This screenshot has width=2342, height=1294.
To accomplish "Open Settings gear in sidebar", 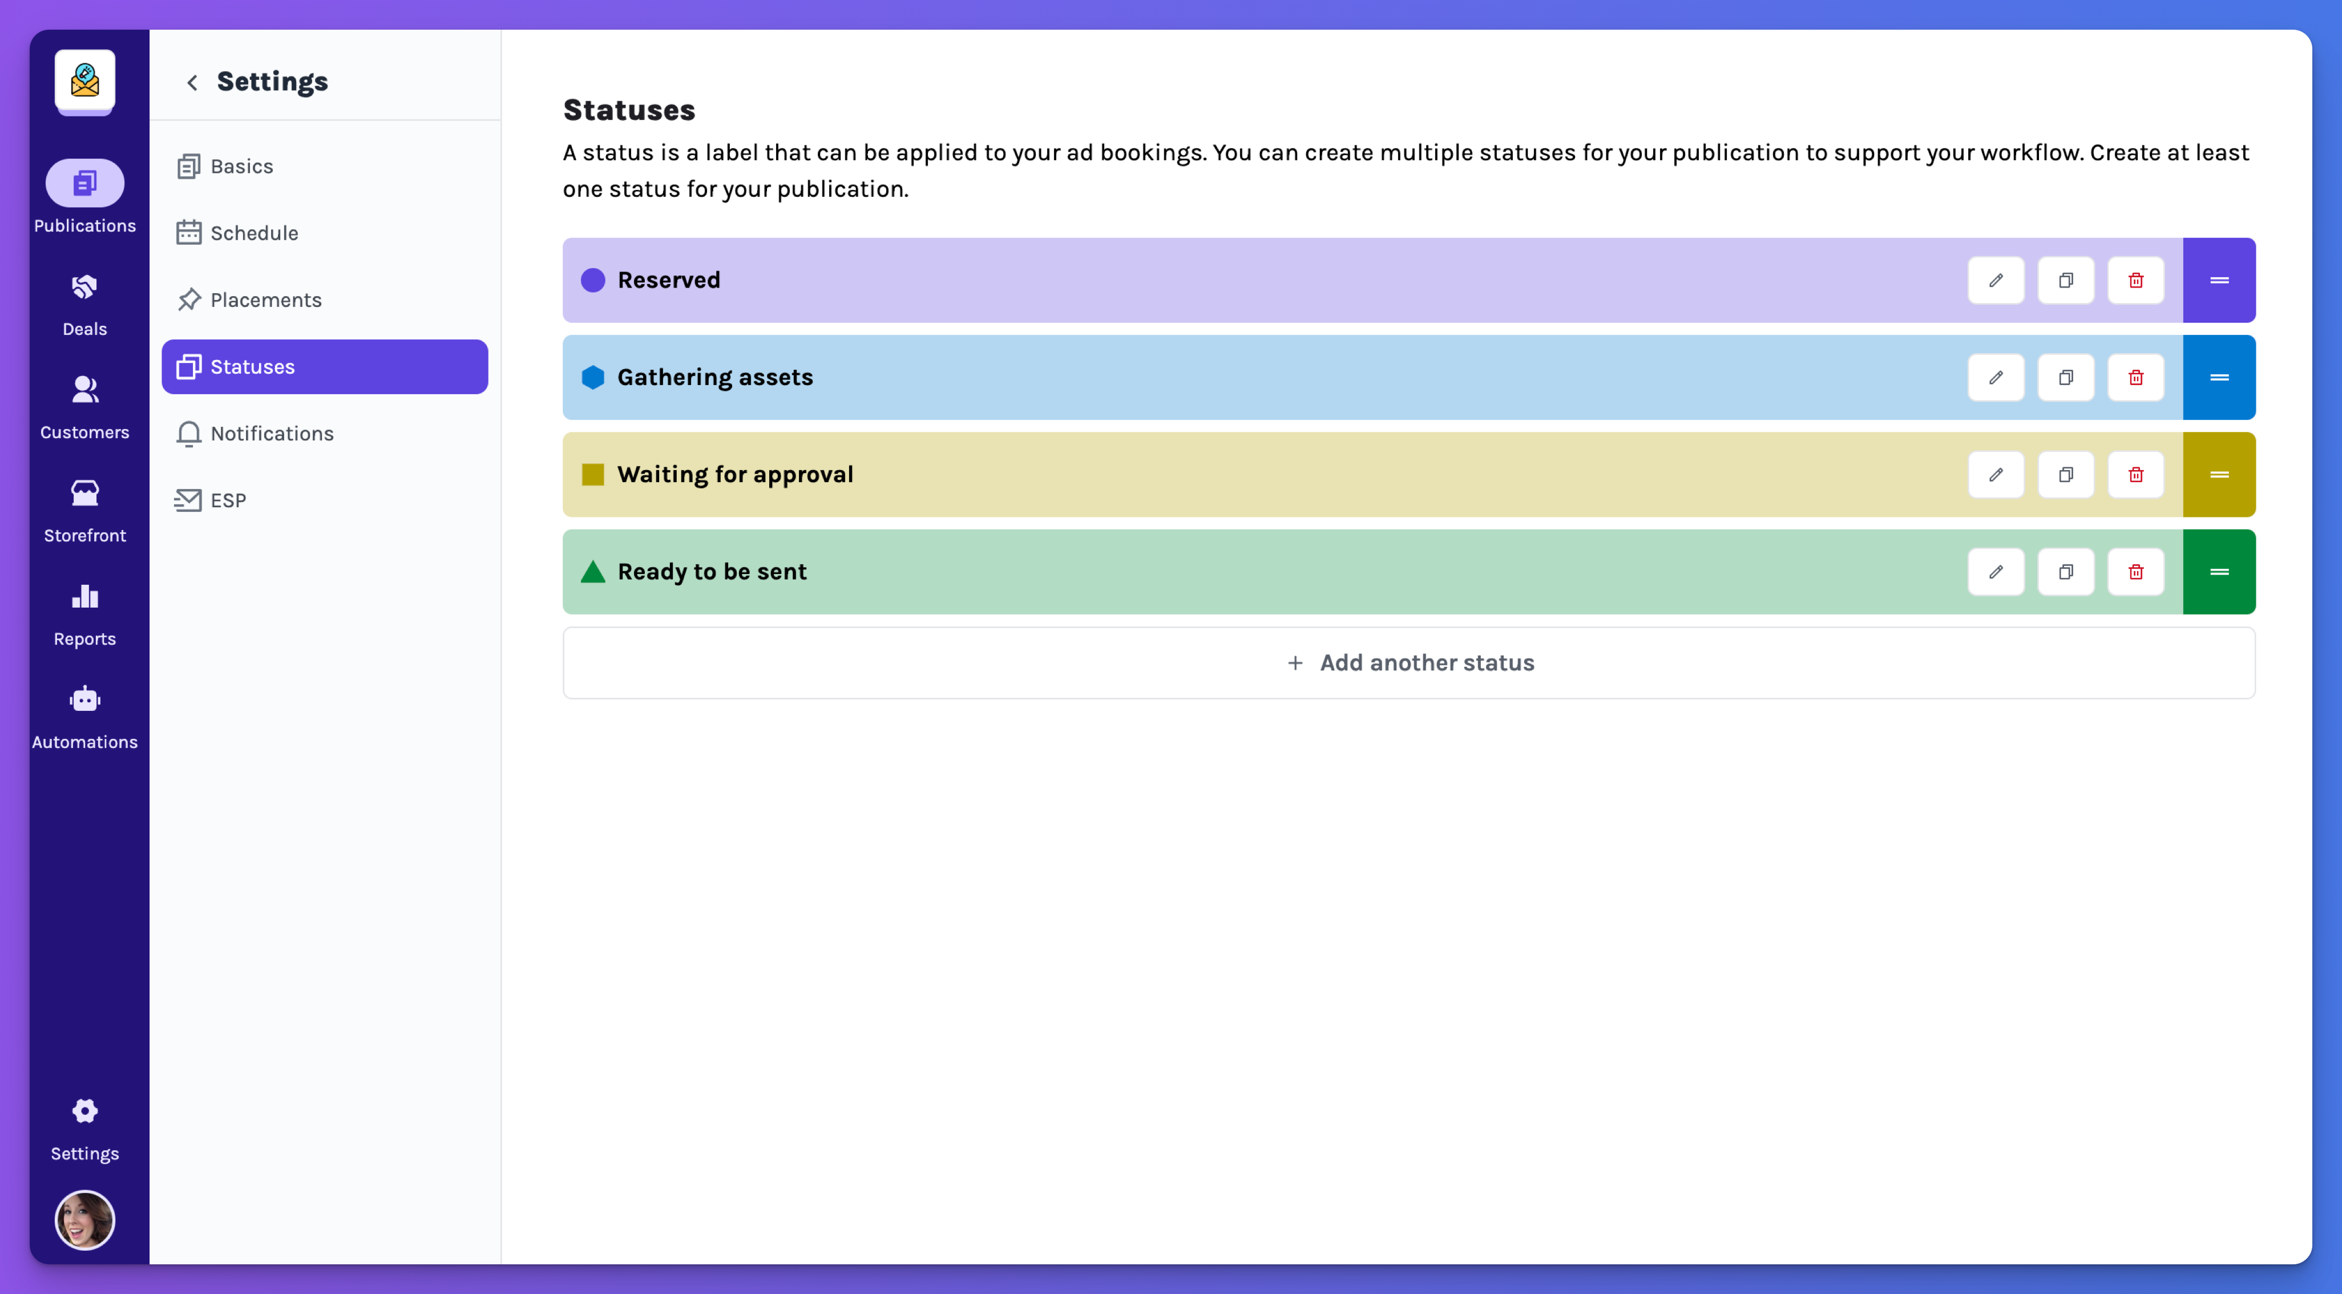I will pos(84,1130).
